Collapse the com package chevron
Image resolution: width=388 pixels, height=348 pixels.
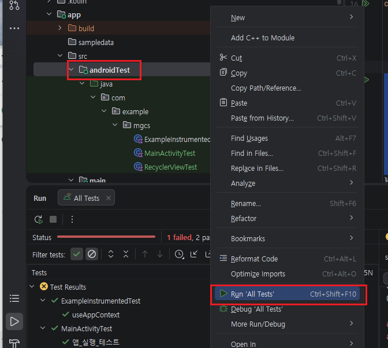(93, 98)
